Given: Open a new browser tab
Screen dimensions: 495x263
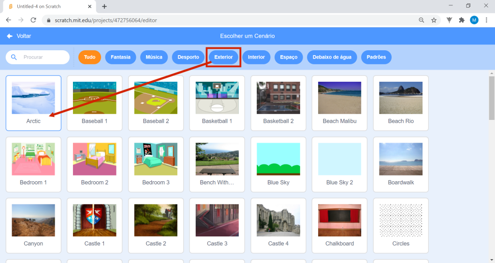Looking at the screenshot, I should point(104,6).
